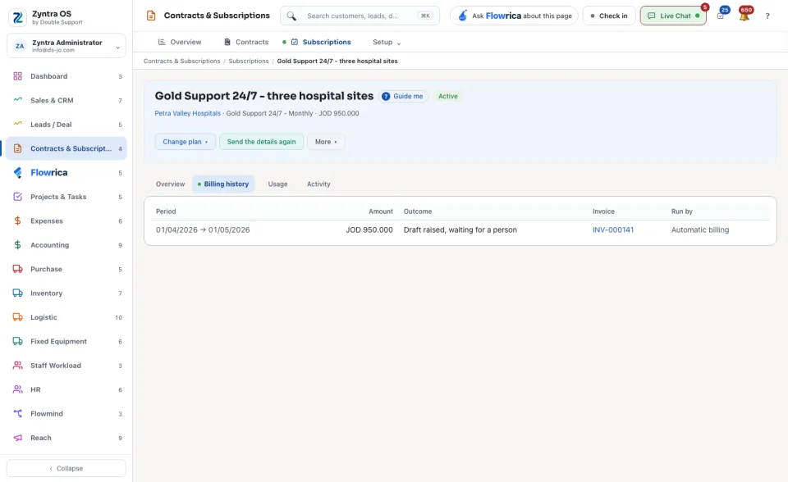
Task: Open the Usage tab
Action: (x=277, y=184)
